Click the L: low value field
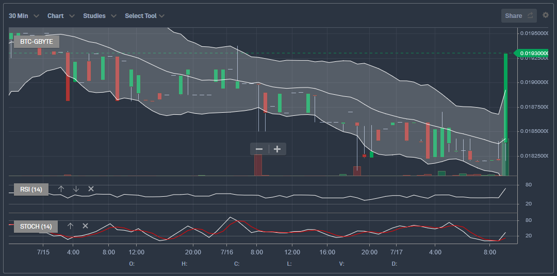The height and width of the screenshot is (276, 557). [289, 264]
